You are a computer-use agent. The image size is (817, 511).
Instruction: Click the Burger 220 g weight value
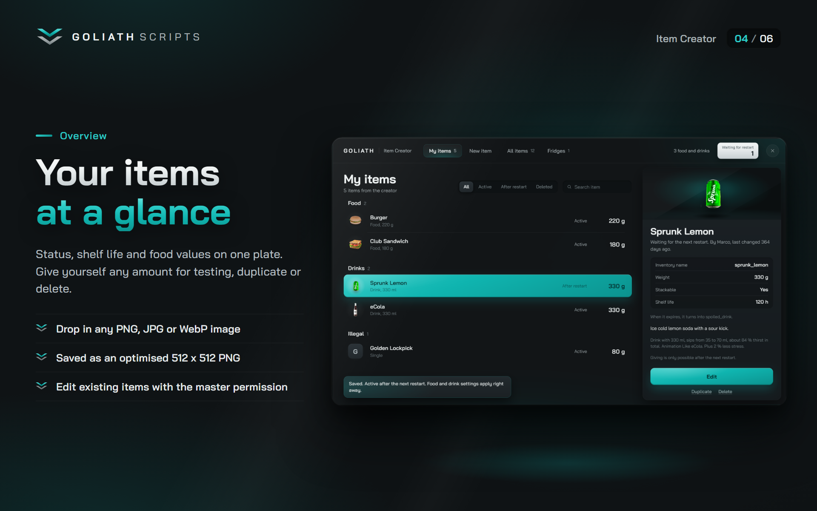coord(617,221)
